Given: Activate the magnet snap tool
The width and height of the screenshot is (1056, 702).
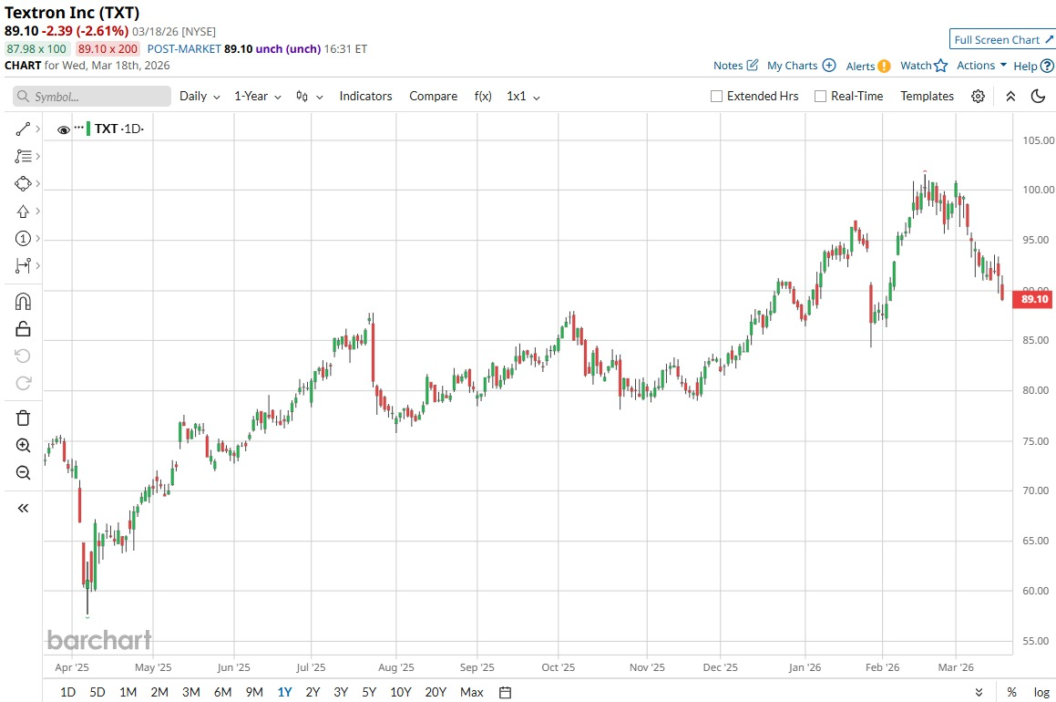Looking at the screenshot, I should pos(23,301).
